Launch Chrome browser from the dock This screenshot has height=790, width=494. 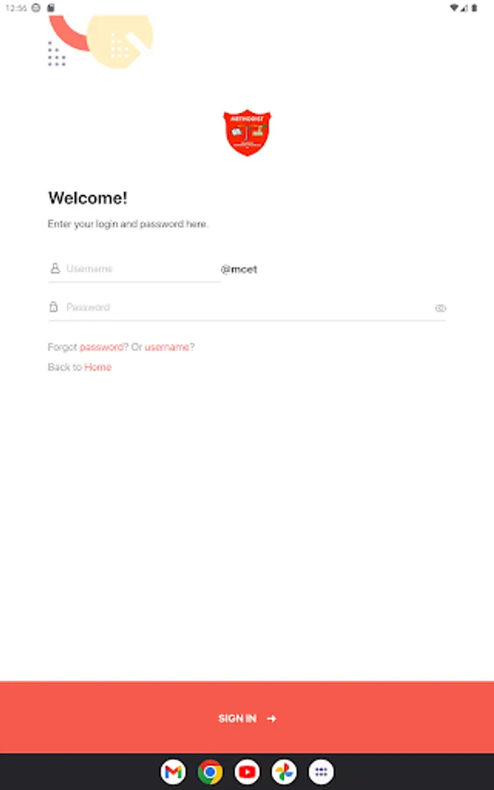[x=210, y=772]
